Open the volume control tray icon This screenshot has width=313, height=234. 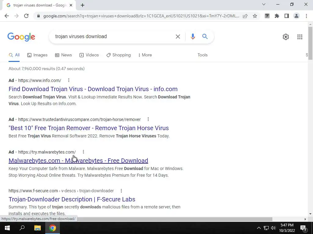click(273, 228)
